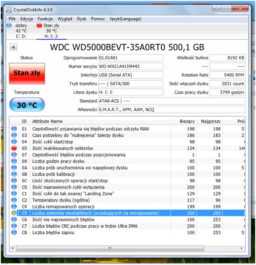Image resolution: width=256 pixels, height=265 pixels.
Task: Click blue status icon of attribute 09
Action: (14, 161)
